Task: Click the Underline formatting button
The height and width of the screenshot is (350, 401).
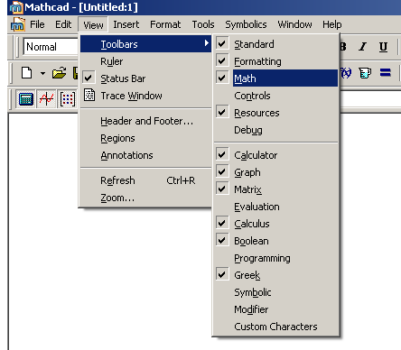Action: (383, 47)
